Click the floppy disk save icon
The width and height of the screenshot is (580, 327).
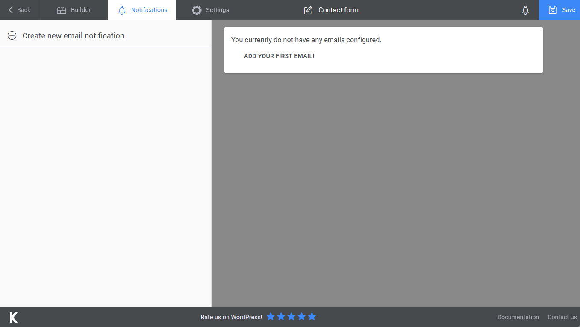coord(553,10)
